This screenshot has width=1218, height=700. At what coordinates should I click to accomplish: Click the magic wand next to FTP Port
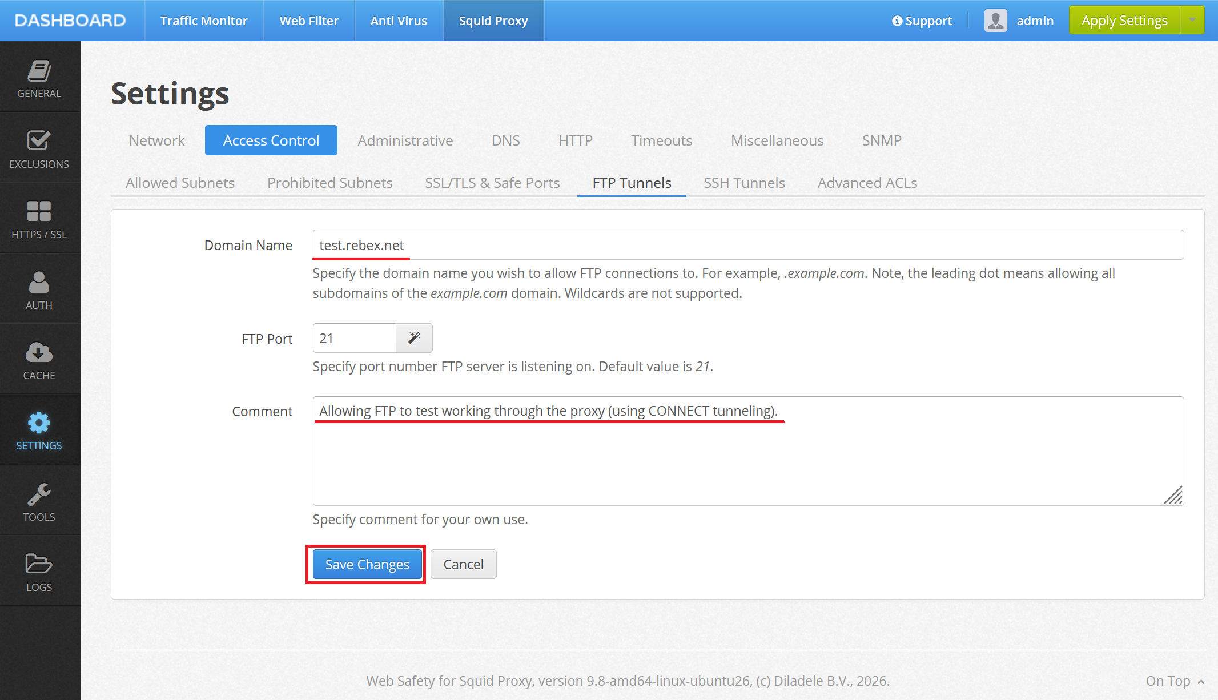[415, 338]
